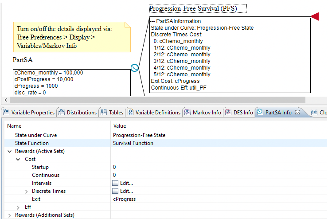Click the Tables tab icon
The image size is (328, 219).
pos(104,112)
